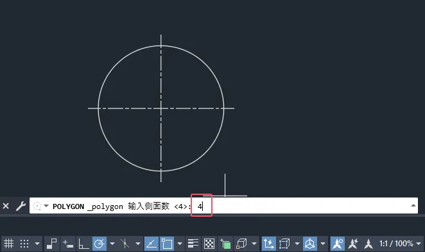Open the 1:1 / 100% annotation scale dropdown
Screen dimensions: 425x252
(x=401, y=244)
